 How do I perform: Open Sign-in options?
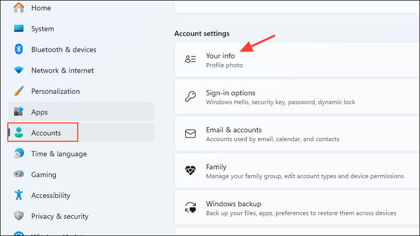point(297,96)
